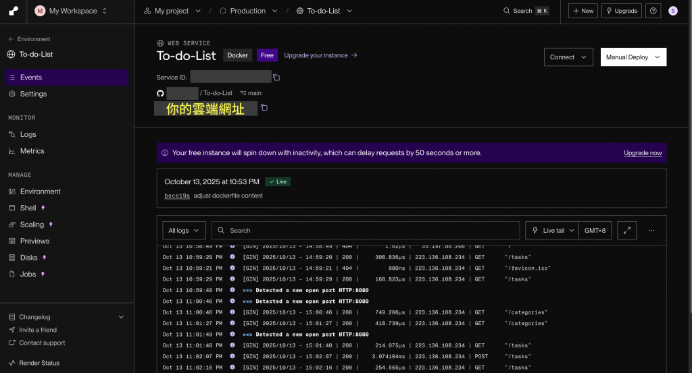692x373 pixels.
Task: Copy the service URL with copy icon
Action: coord(264,107)
